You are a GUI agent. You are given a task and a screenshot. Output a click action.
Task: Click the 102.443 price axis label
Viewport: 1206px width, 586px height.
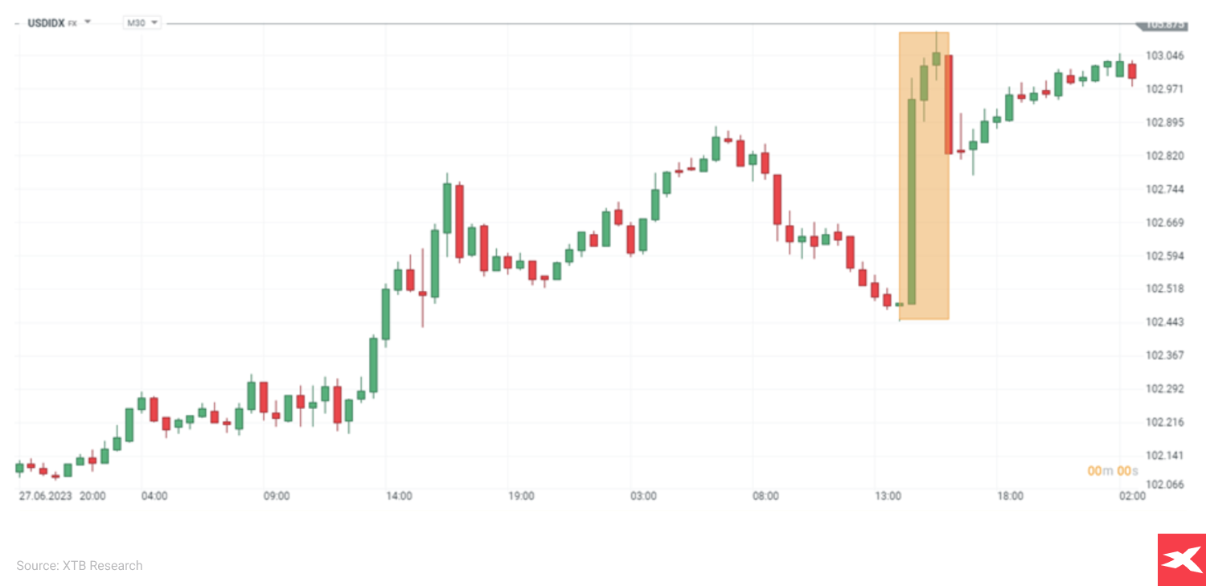pos(1165,322)
